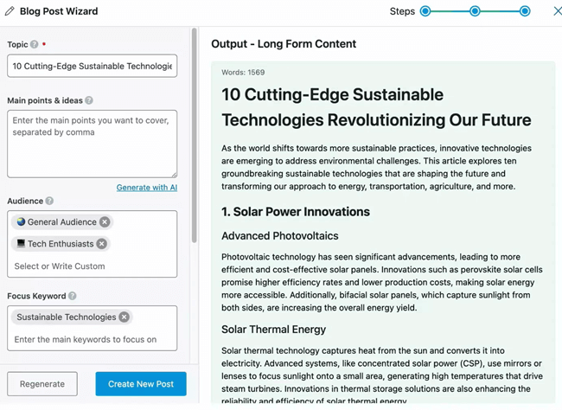
Task: Jump to the second wizard step
Action: point(475,11)
